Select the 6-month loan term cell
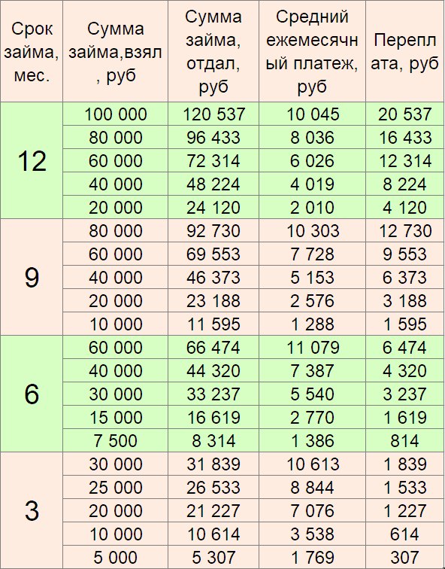 32,394
